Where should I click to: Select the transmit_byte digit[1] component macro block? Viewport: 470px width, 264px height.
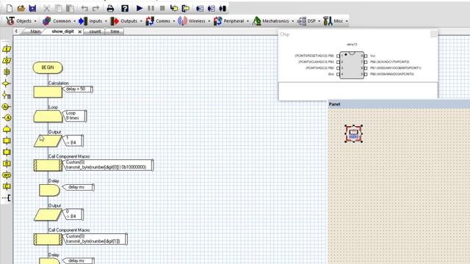pyautogui.click(x=48, y=240)
